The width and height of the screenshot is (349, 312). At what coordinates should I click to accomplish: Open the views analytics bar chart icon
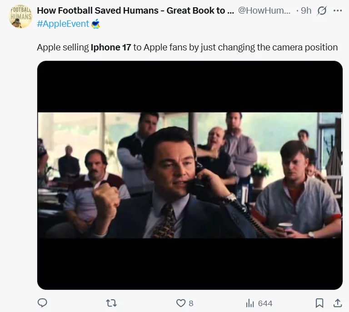[249, 303]
